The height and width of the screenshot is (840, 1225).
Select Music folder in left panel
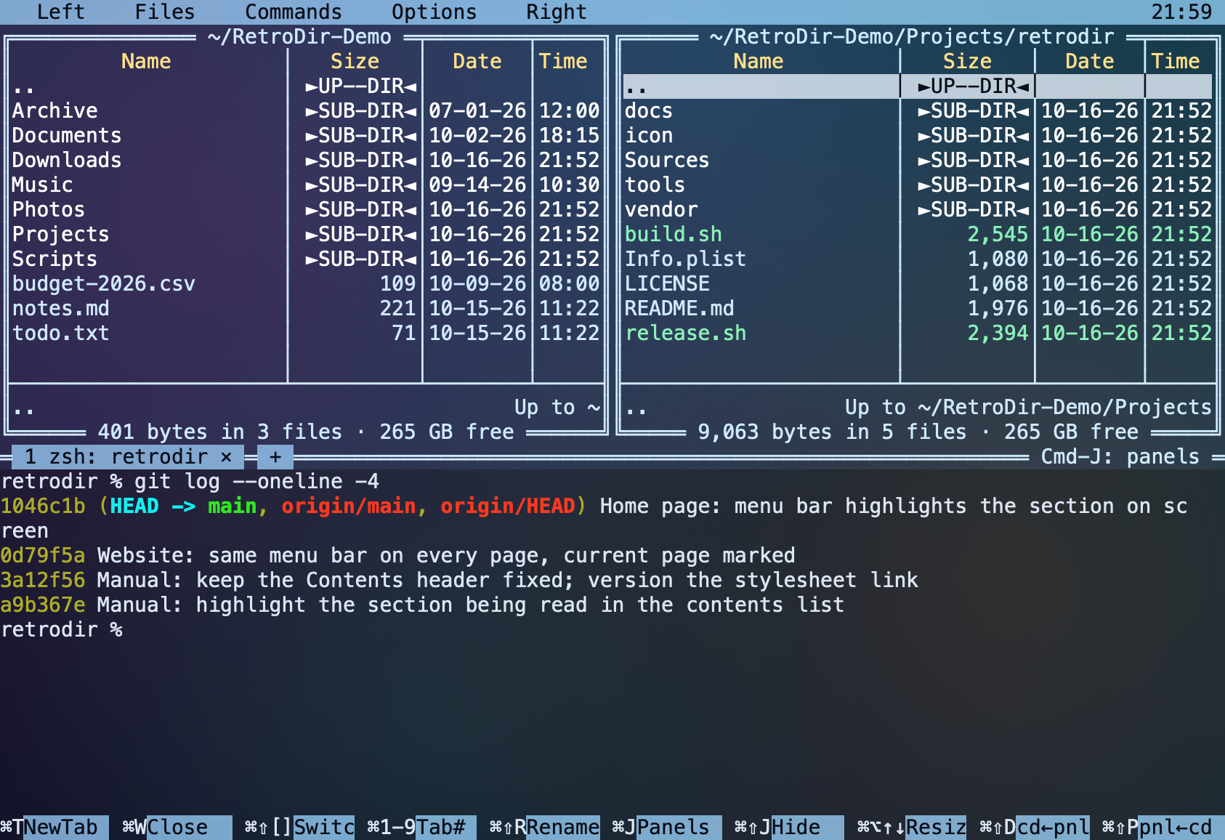point(306,185)
